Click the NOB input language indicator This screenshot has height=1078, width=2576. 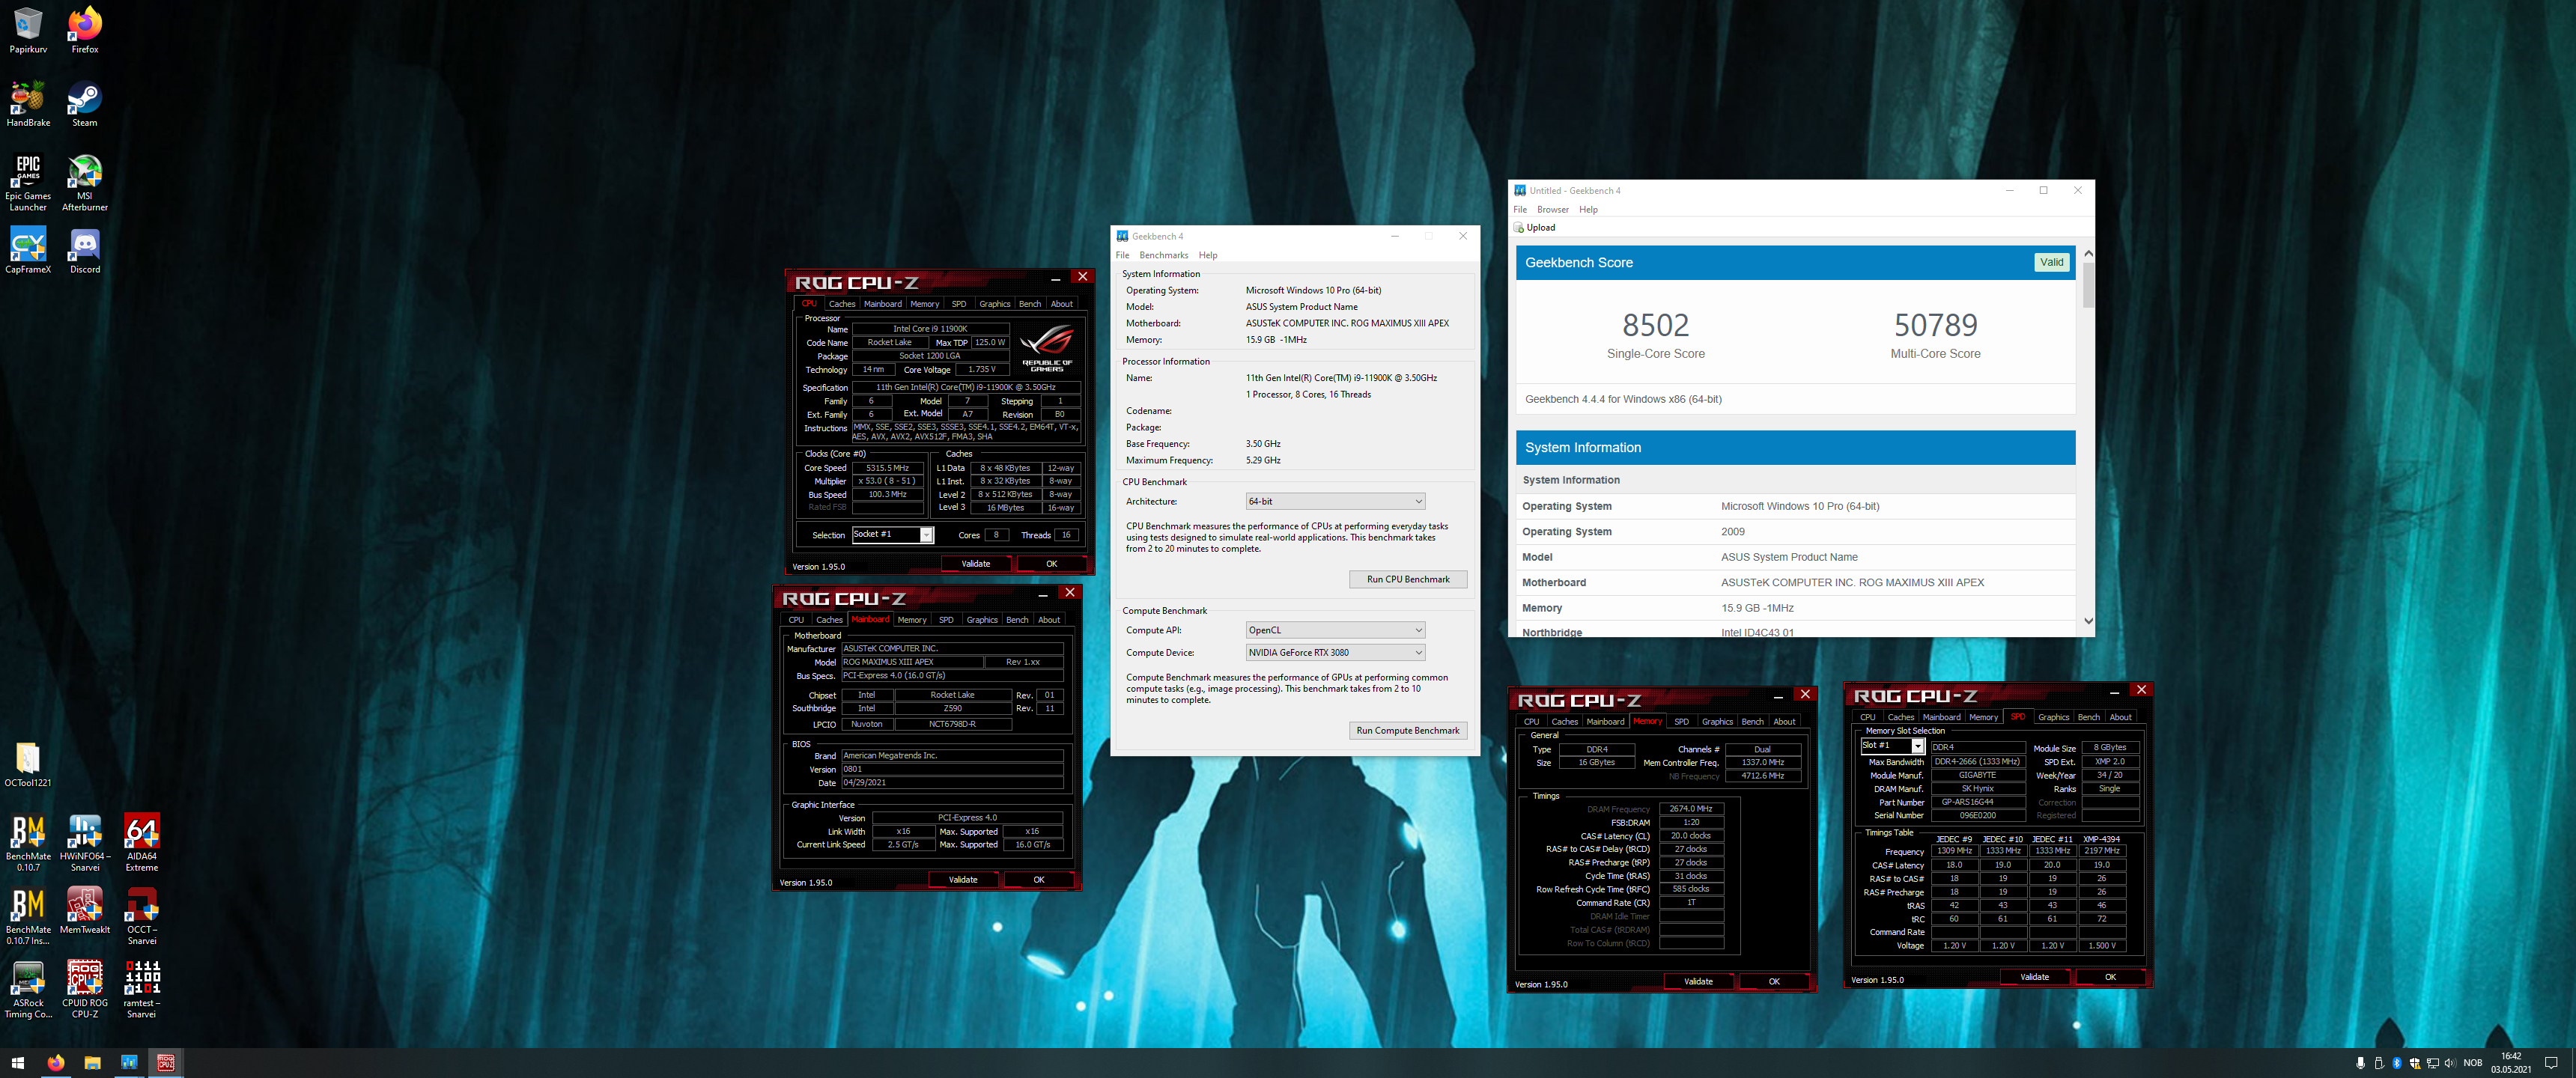pyautogui.click(x=2473, y=1063)
